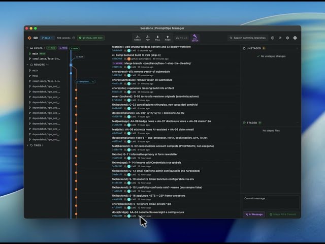Click the cloud sync ahead/behind indicator
Image resolution: width=325 pixels, height=244 pixels.
[x=182, y=38]
